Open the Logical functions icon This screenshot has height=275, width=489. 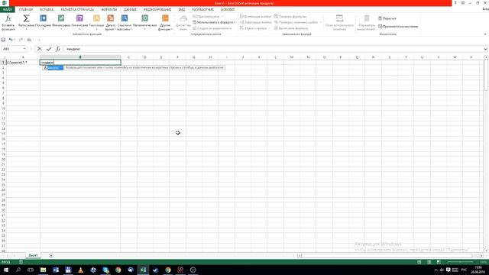tap(79, 18)
